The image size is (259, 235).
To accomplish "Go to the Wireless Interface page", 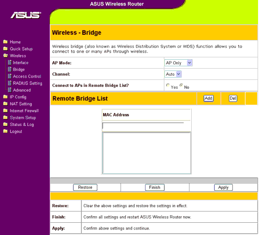I will [x=21, y=63].
